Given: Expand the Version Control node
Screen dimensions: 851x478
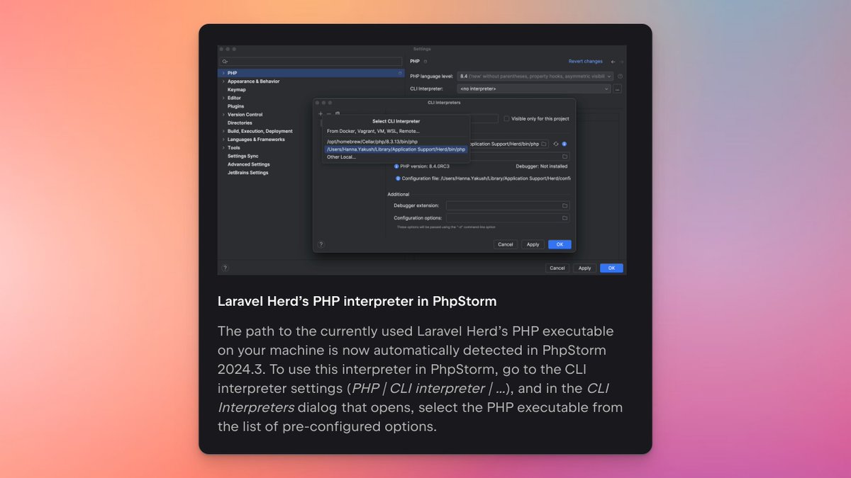Looking at the screenshot, I should coord(223,115).
